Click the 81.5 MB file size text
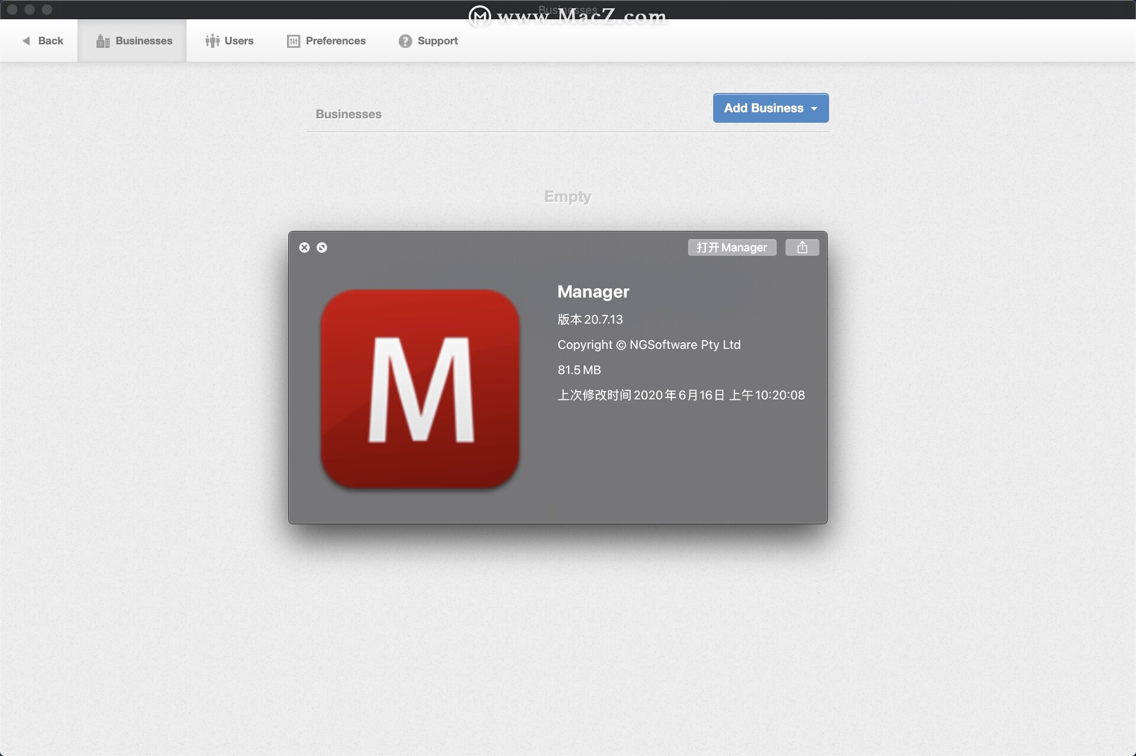The image size is (1136, 756). click(579, 370)
